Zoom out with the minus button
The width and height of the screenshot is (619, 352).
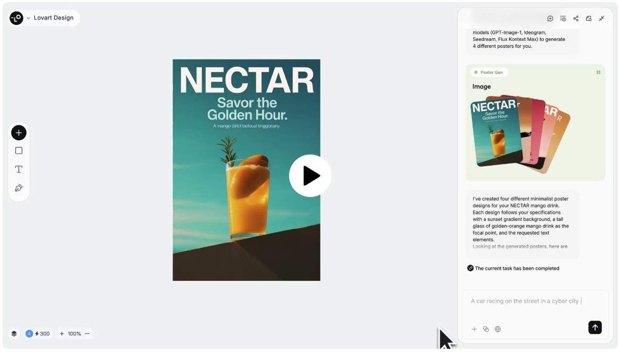(88, 334)
